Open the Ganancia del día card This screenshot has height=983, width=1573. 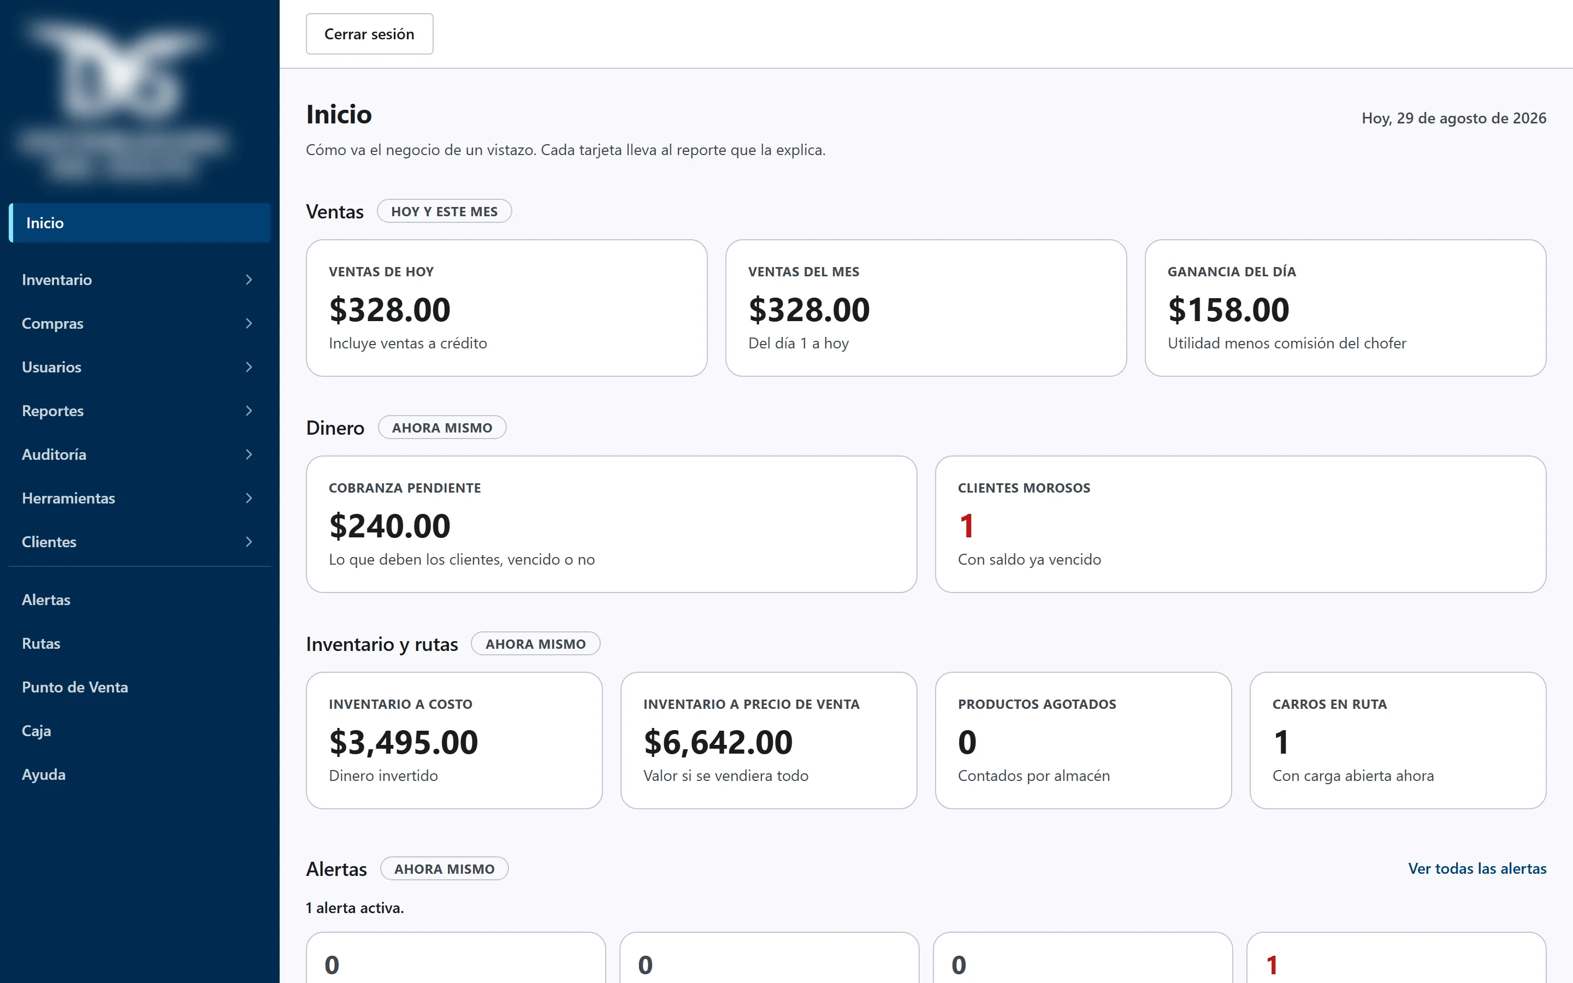coord(1345,308)
